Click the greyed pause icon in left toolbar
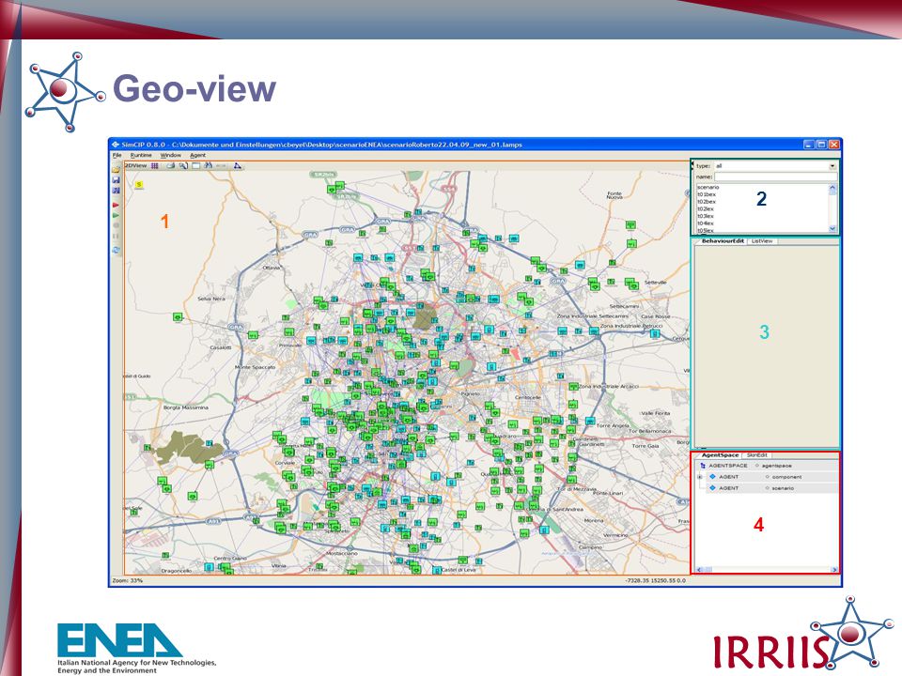The image size is (902, 676). point(117,237)
